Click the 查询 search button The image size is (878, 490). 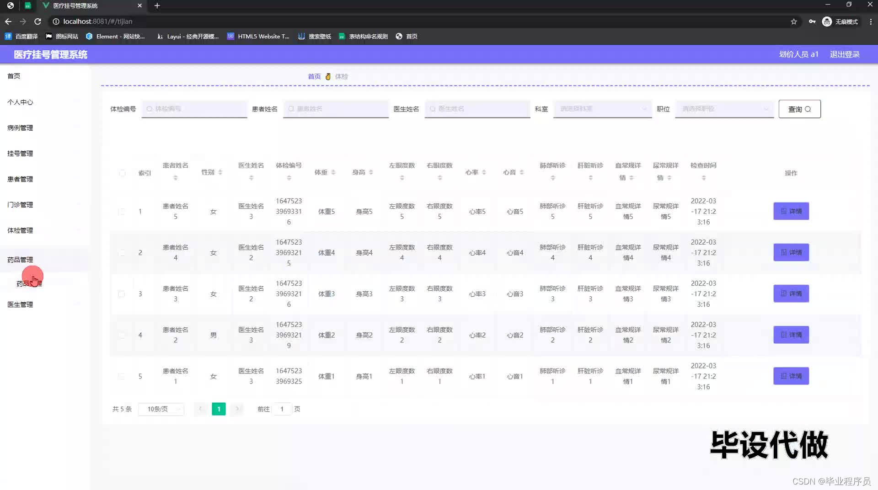(x=799, y=109)
